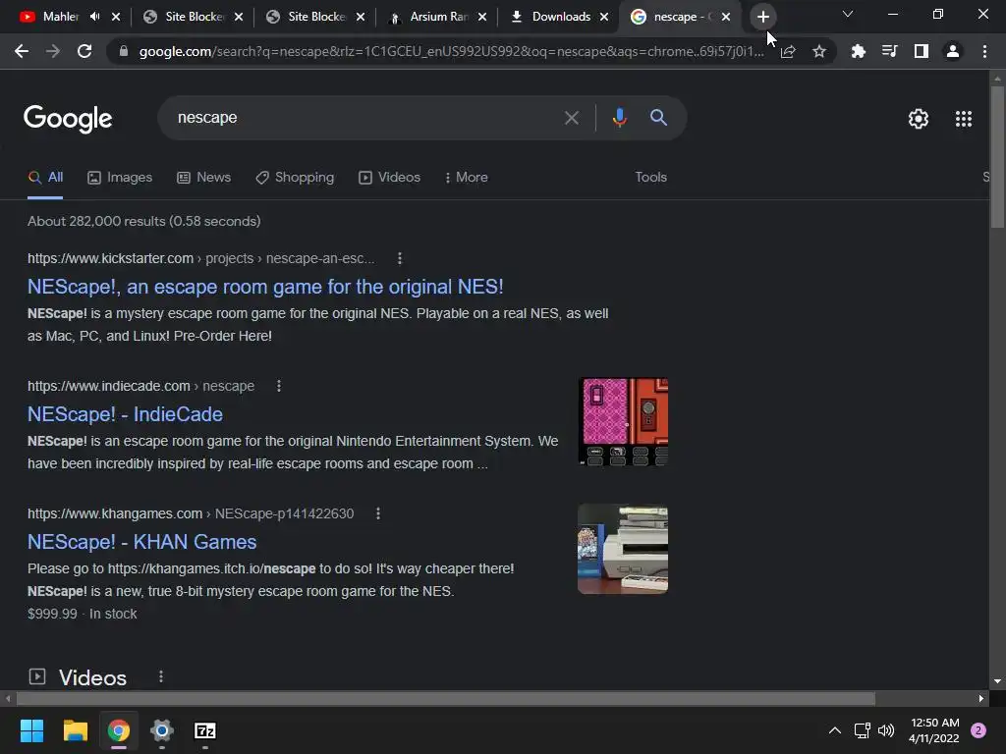
Task: Open Google quick settings gear
Action: click(919, 119)
